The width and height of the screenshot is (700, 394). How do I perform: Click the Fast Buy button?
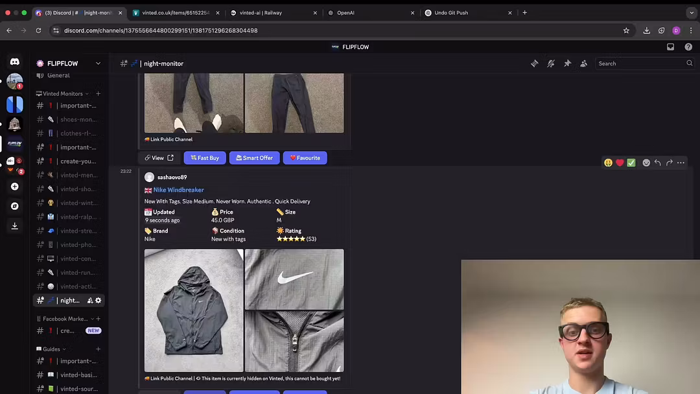point(205,158)
